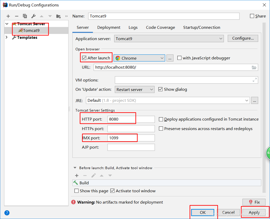Click the Configure... button
The image size is (270, 219).
(x=243, y=38)
